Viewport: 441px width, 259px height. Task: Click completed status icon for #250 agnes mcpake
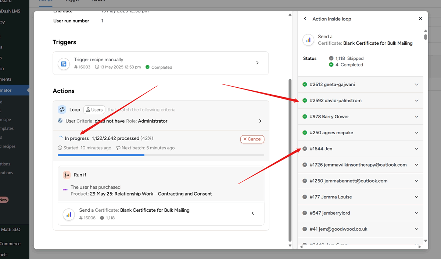(305, 132)
